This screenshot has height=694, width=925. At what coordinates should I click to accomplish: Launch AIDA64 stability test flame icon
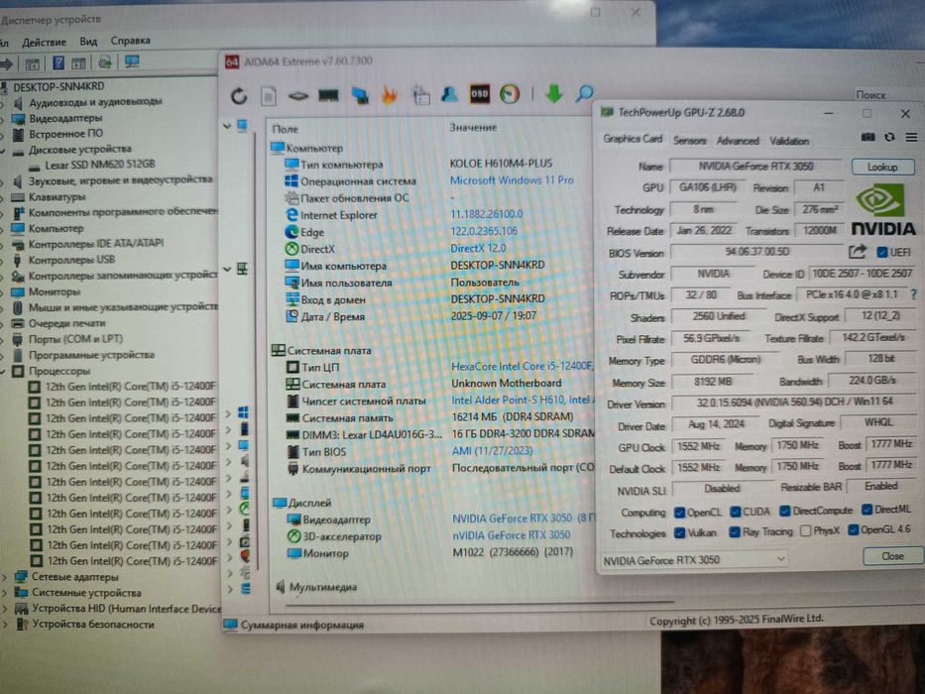click(x=390, y=94)
